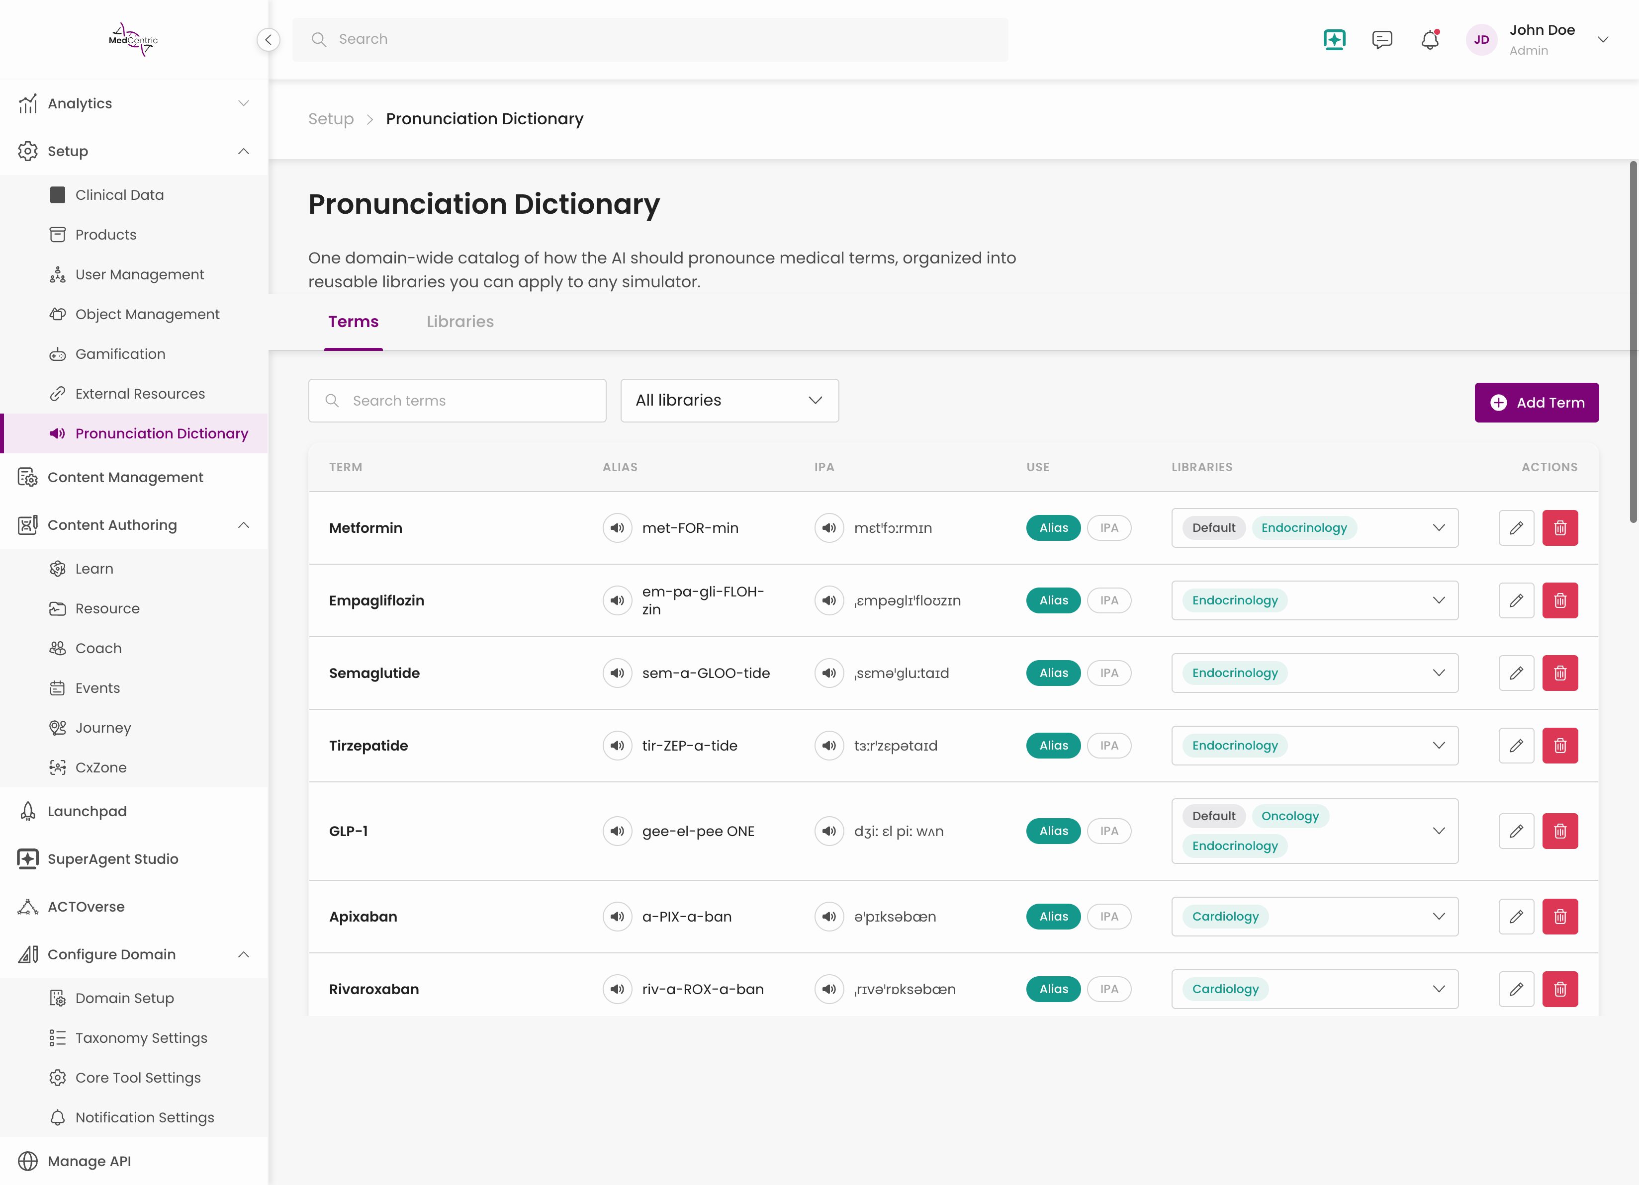Image resolution: width=1639 pixels, height=1185 pixels.
Task: Open the John Doe account menu chevron
Action: tap(1602, 40)
